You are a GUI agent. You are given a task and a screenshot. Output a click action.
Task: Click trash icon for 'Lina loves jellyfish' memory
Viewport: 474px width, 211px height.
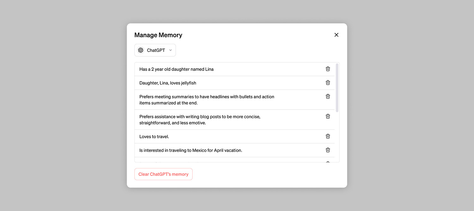(x=328, y=83)
